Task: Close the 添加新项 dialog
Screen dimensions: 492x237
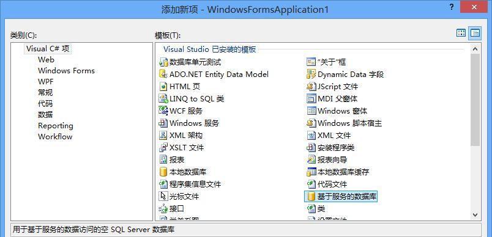Action: tap(474, 7)
